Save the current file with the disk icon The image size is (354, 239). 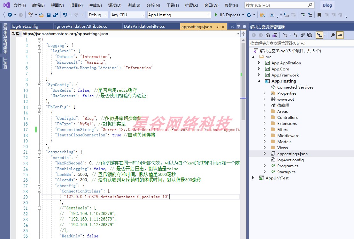48,15
